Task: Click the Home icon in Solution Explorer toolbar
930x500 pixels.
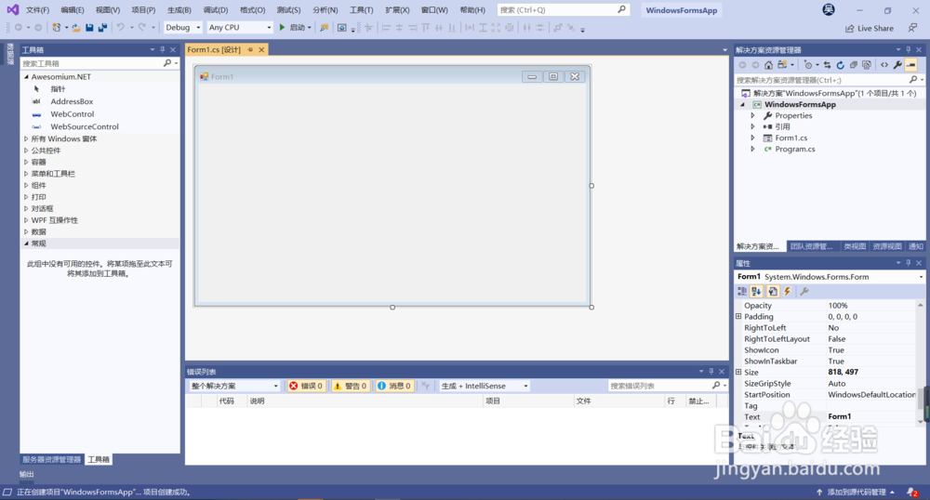Action: (x=769, y=65)
